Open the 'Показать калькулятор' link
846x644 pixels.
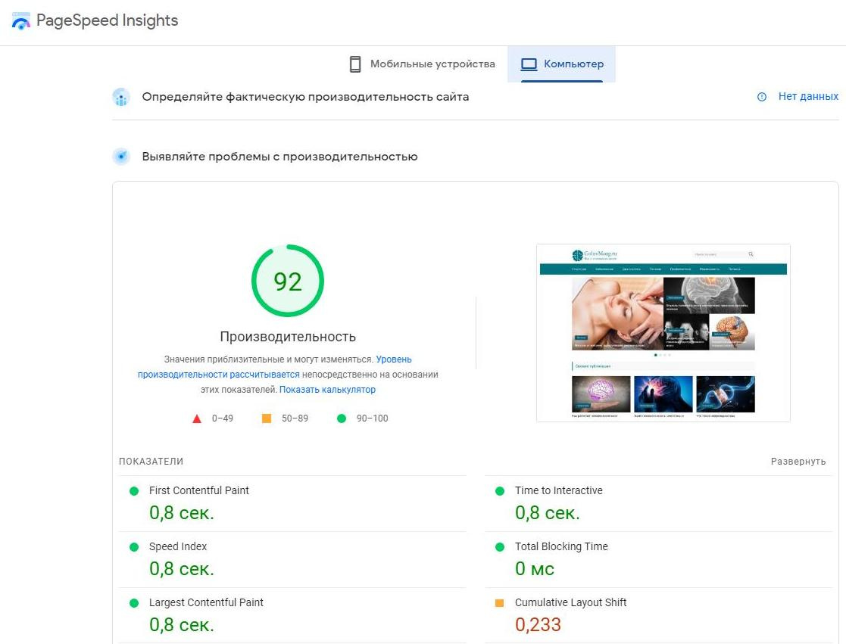(327, 390)
